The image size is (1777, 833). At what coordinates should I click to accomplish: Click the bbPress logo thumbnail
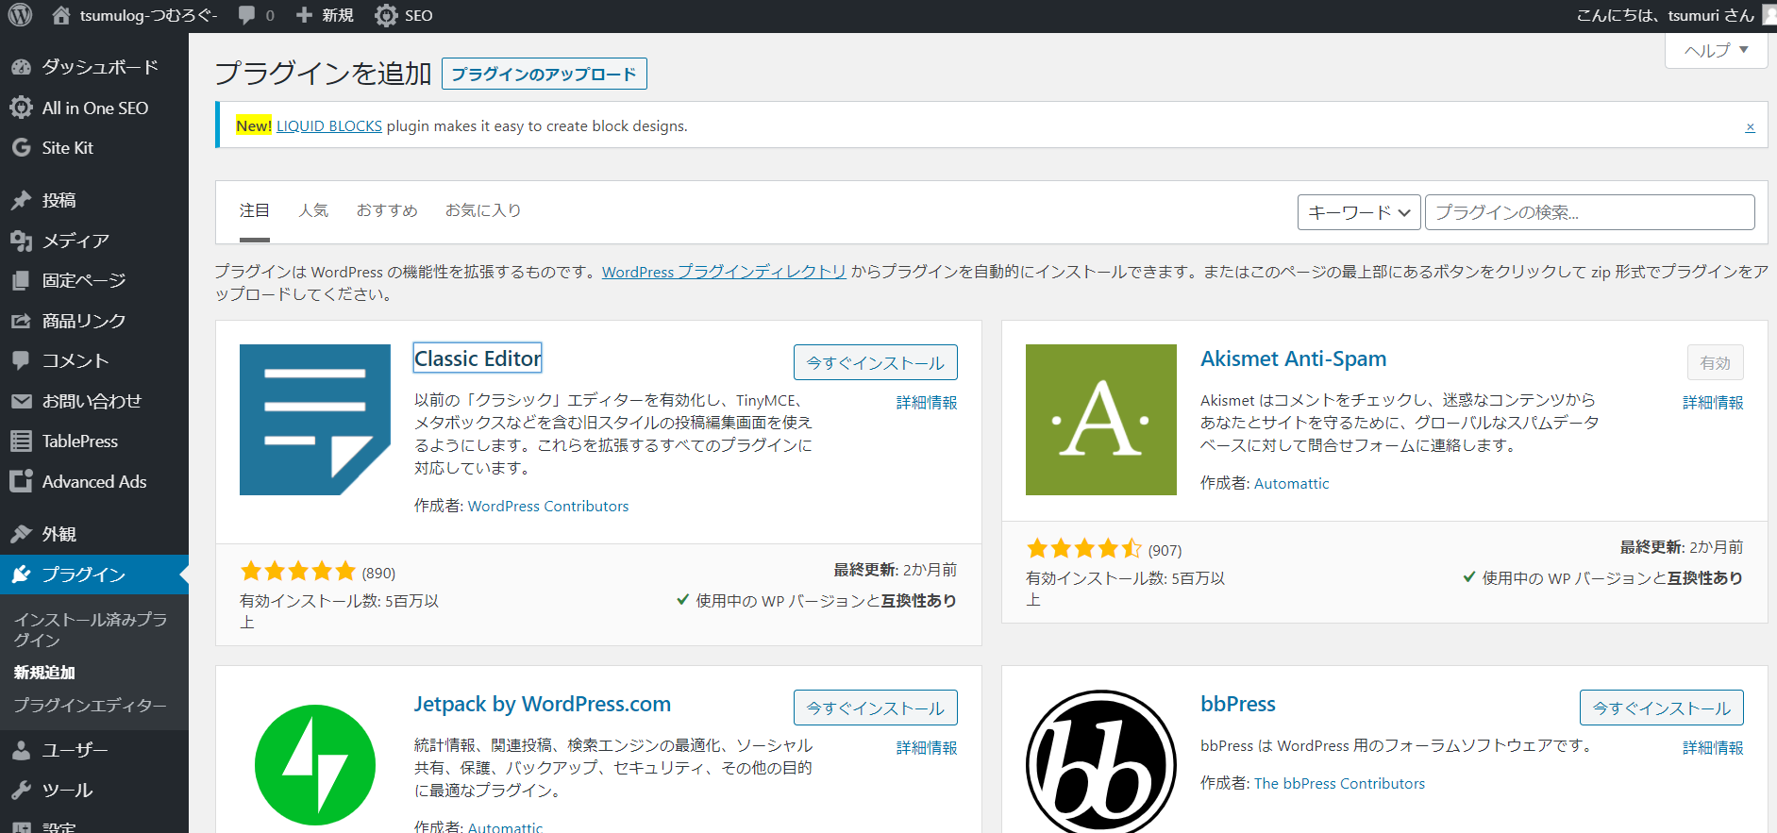(x=1101, y=762)
